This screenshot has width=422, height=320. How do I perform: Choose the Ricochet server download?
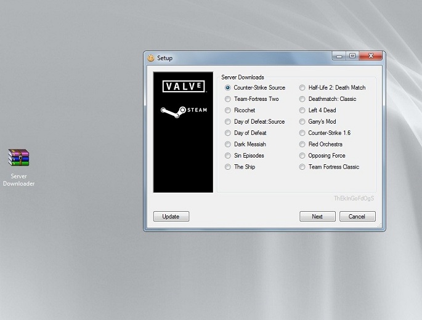point(228,110)
